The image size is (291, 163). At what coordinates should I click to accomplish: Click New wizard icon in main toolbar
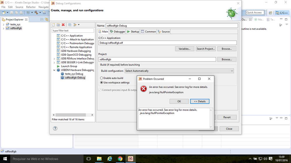4,12
